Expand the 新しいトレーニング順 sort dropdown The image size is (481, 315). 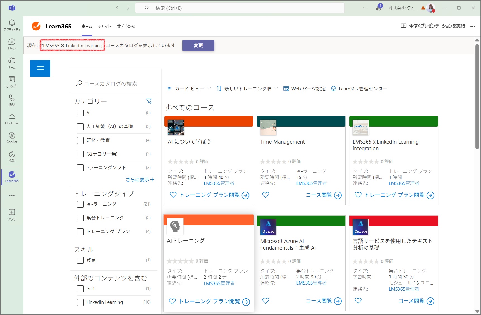(x=247, y=89)
